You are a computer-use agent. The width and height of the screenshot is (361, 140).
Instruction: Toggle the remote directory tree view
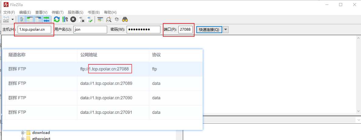38,19
